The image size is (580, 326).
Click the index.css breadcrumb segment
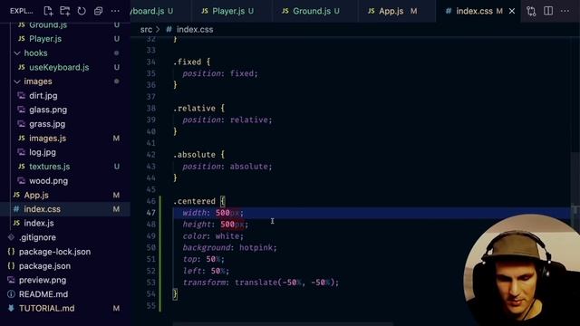point(195,30)
